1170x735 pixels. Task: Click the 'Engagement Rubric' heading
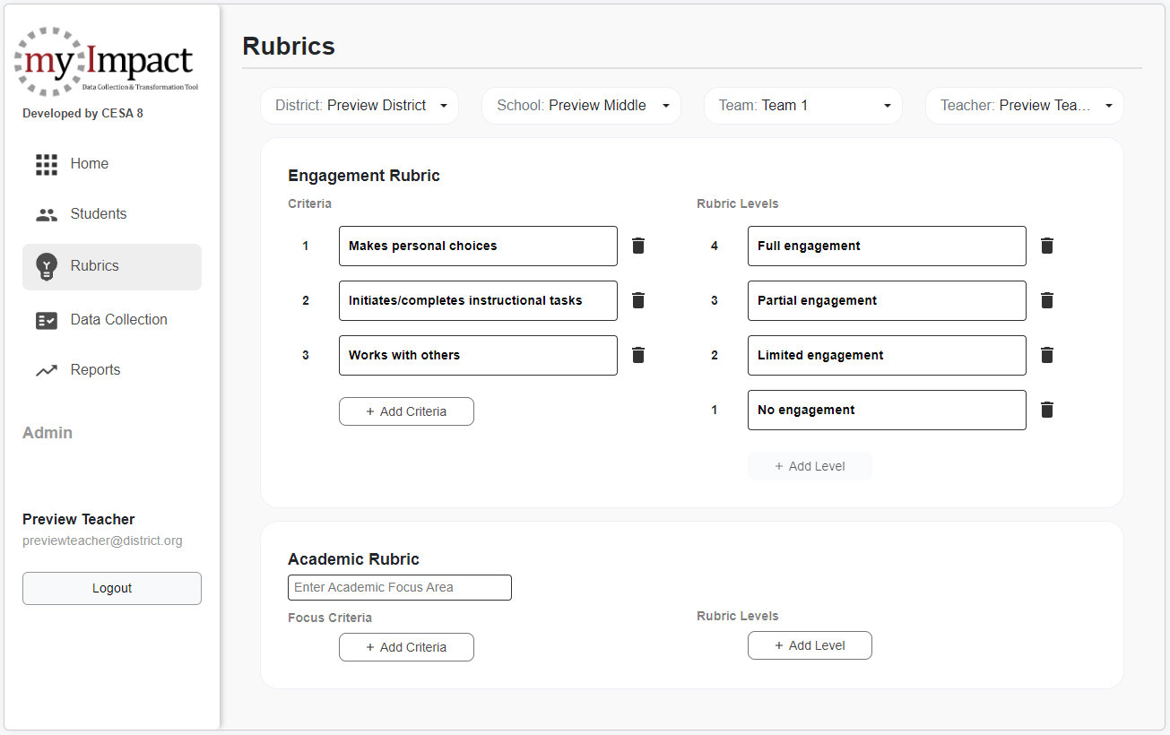pyautogui.click(x=364, y=176)
